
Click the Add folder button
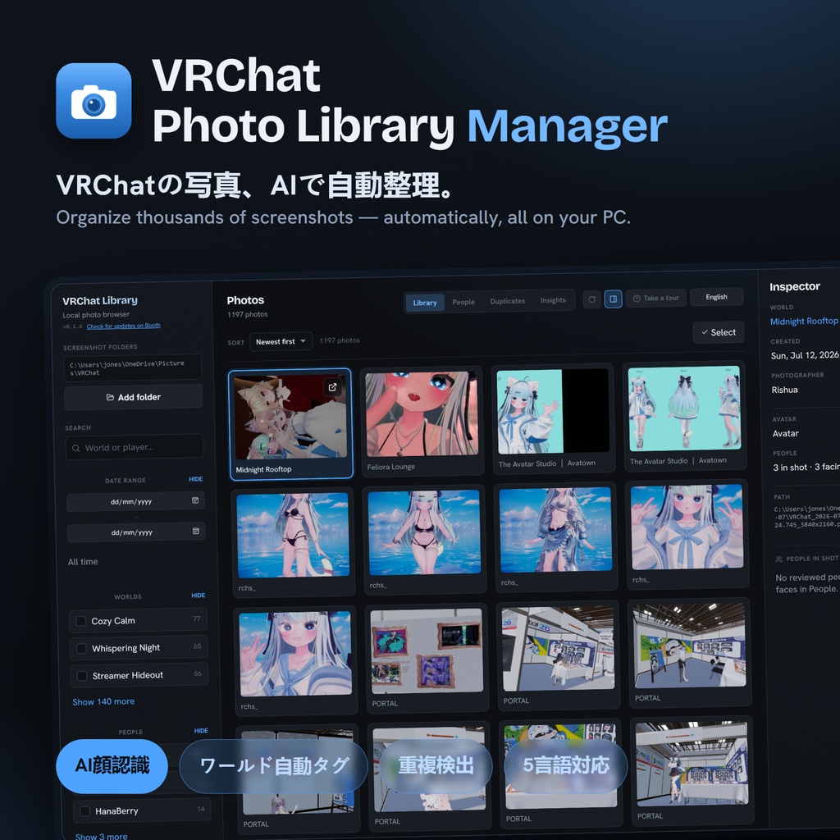(134, 397)
